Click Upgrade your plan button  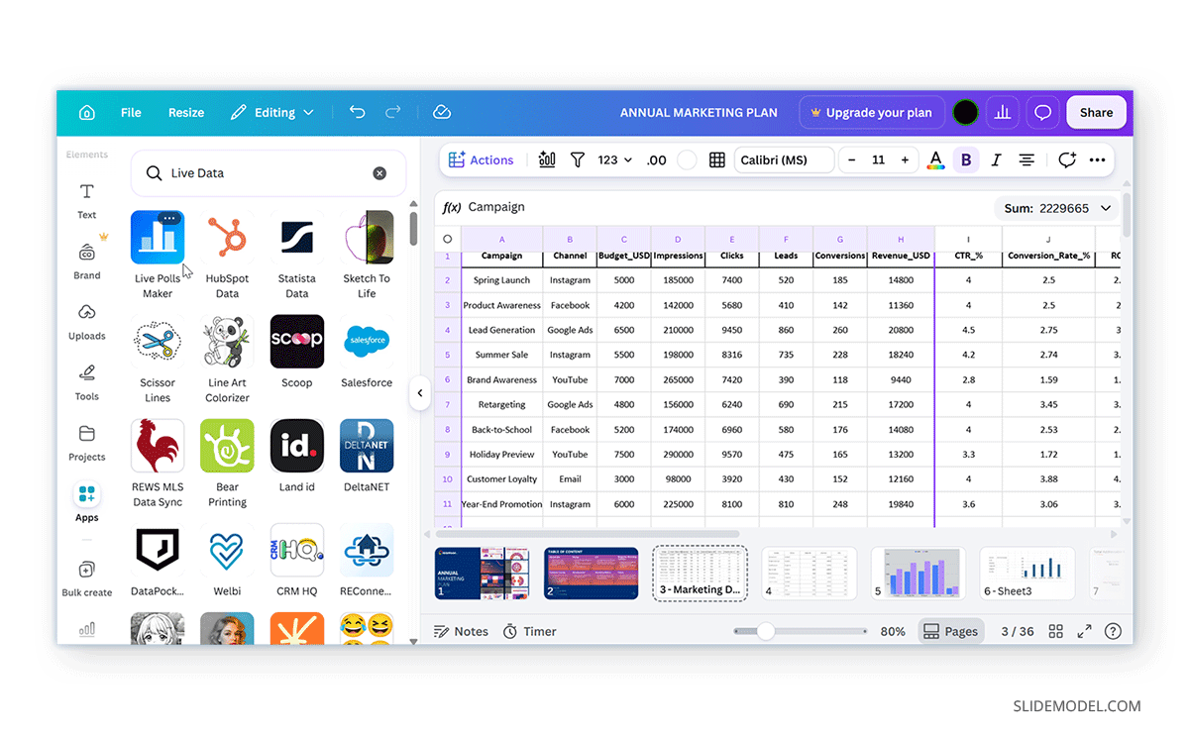tap(871, 113)
